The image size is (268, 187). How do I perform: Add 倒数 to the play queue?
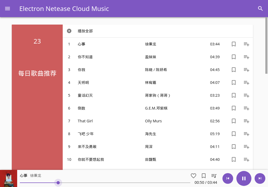coord(247,108)
